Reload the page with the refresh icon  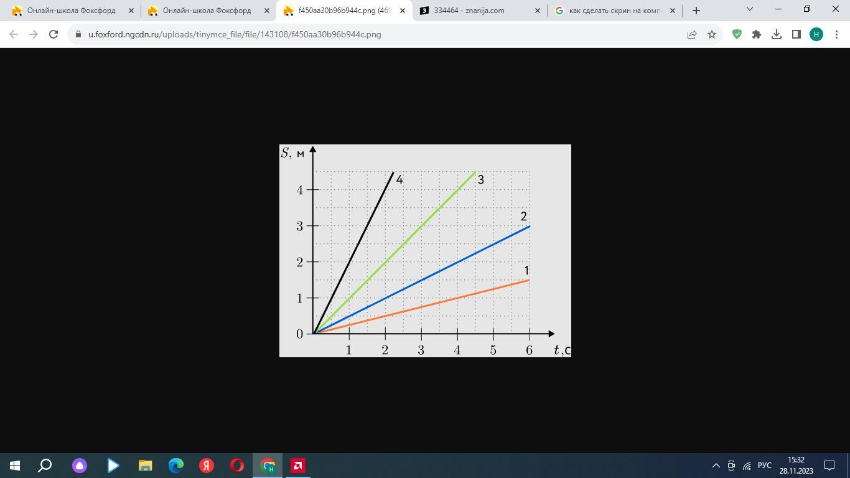tap(54, 34)
